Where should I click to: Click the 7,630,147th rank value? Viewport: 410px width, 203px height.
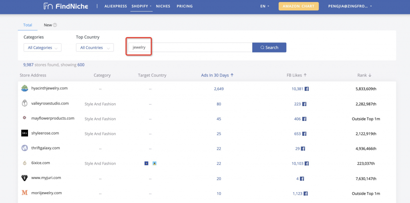(366, 179)
